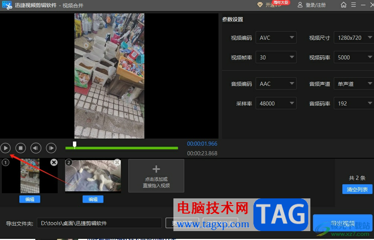Seek within the green progress bar
This screenshot has width=374, height=240.
pyautogui.click(x=122, y=148)
